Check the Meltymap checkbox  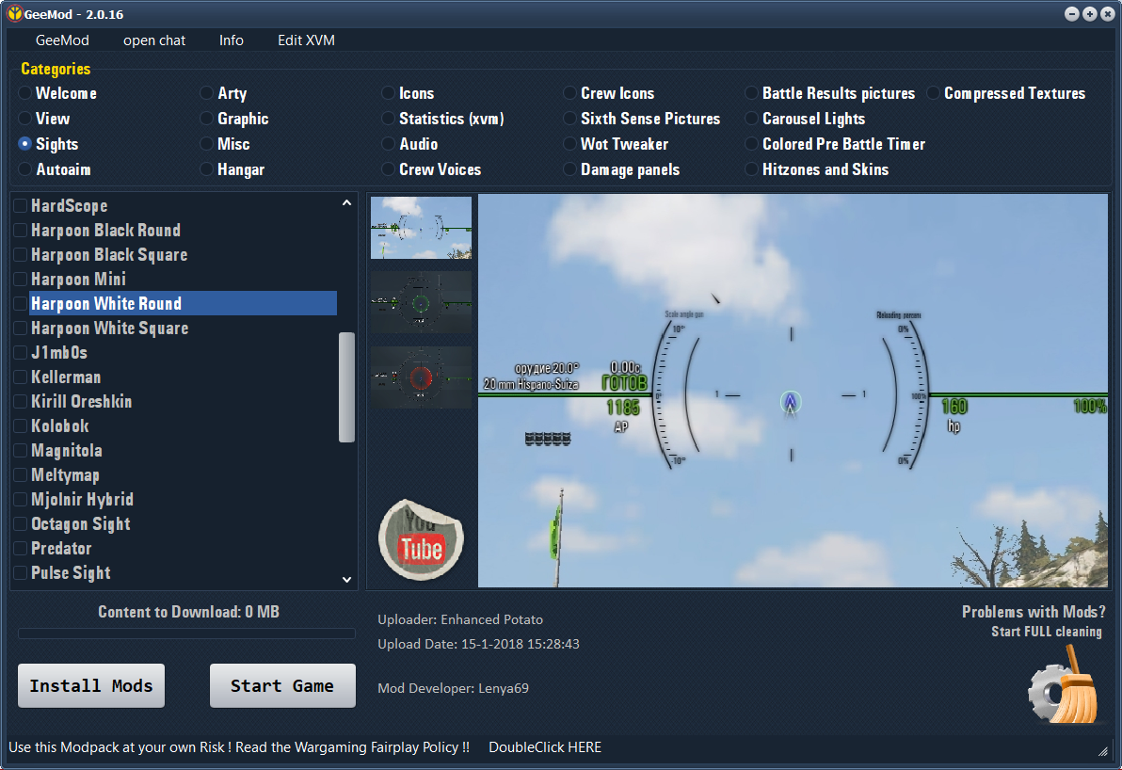20,475
